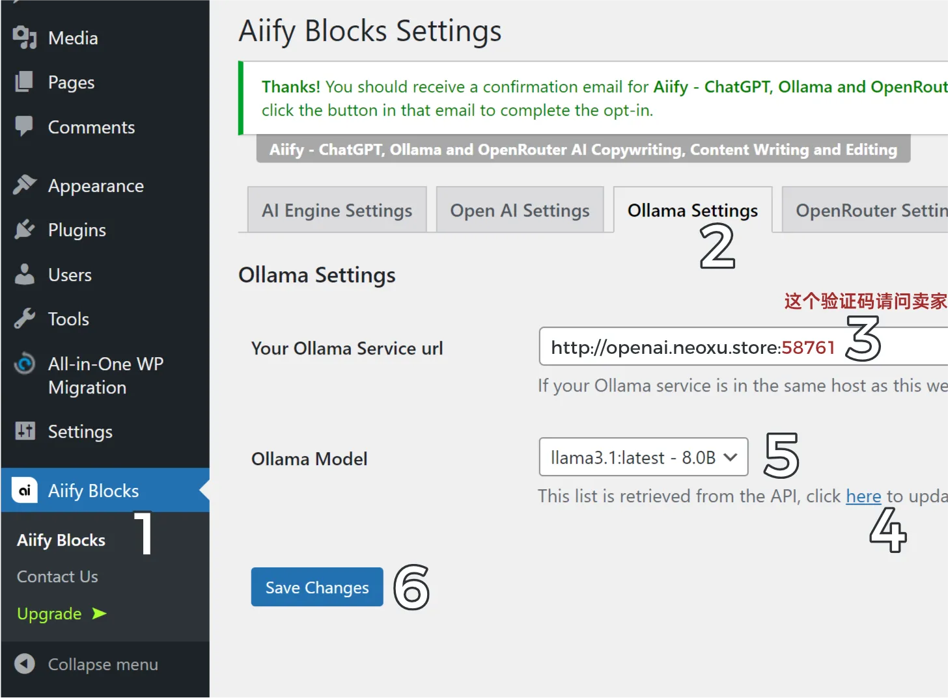
Task: Click the All-in-One WP Migration icon
Action: (x=25, y=364)
